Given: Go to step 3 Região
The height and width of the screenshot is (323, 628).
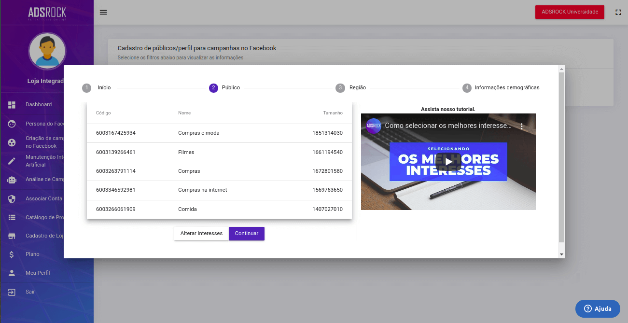Looking at the screenshot, I should [x=351, y=88].
